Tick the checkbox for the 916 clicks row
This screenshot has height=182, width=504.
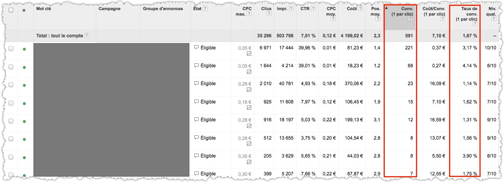pos(11,121)
